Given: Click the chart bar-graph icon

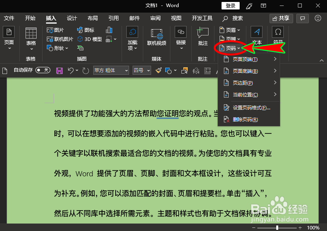Looking at the screenshot, I should pos(109,30).
